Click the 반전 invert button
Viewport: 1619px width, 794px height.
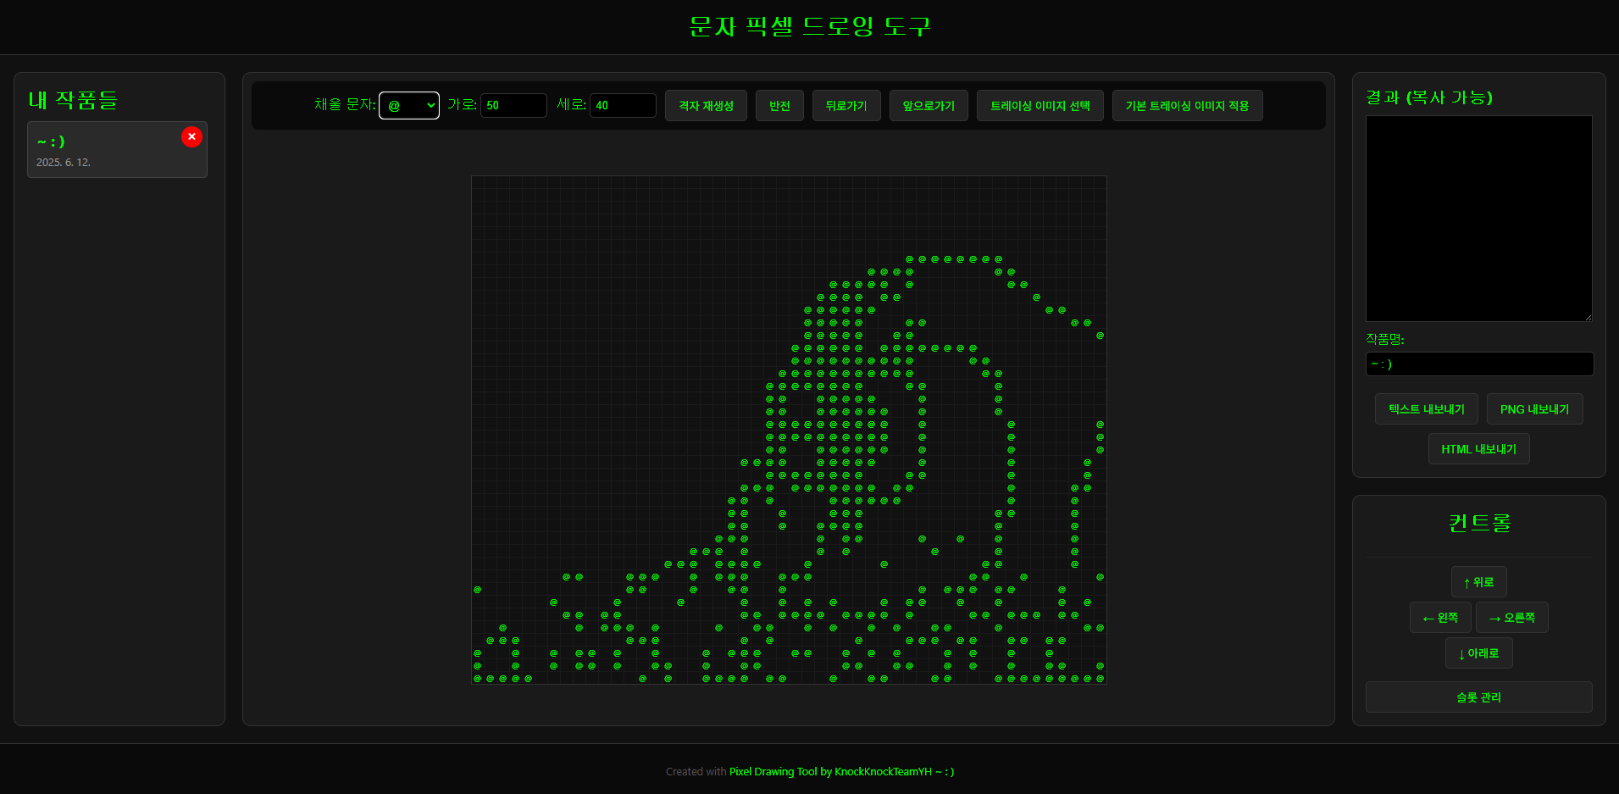pos(779,106)
